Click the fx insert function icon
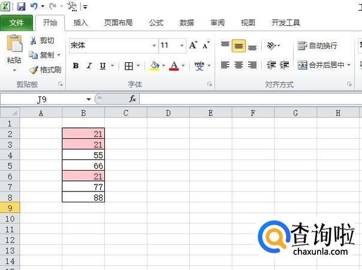This screenshot has width=362, height=270. coord(132,99)
